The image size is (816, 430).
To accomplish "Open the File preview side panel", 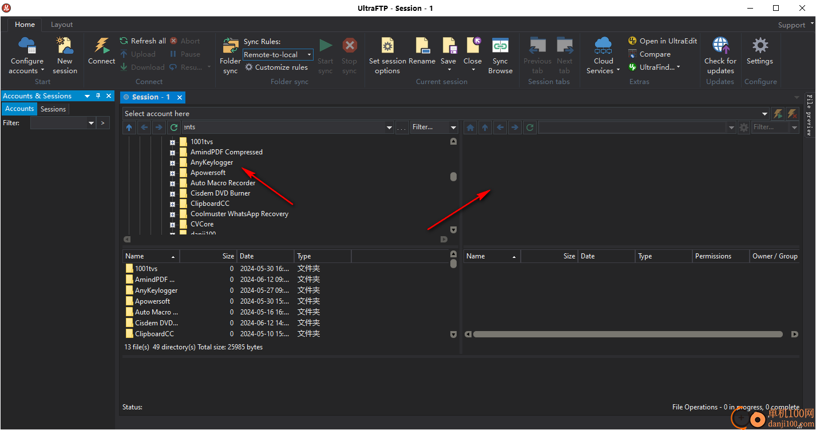I will (809, 114).
